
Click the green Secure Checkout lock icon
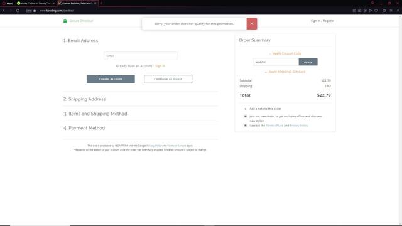(x=65, y=21)
